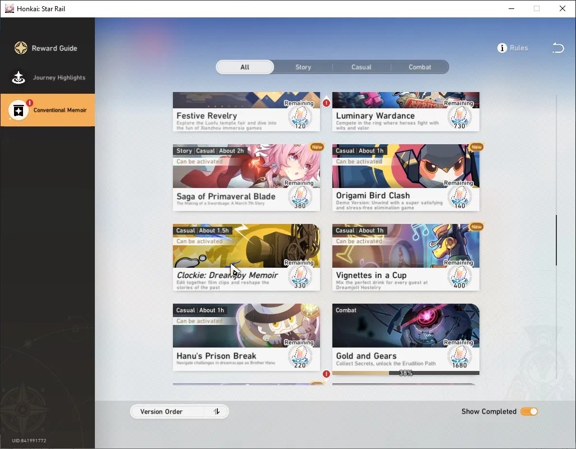Click the back return arrow icon
This screenshot has height=449, width=576.
(x=558, y=48)
